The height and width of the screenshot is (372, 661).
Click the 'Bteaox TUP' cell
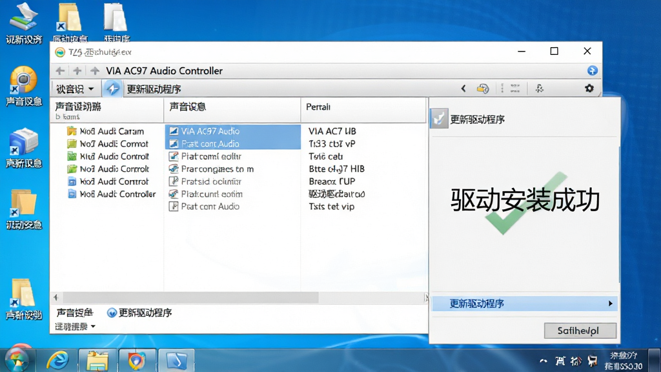(332, 181)
